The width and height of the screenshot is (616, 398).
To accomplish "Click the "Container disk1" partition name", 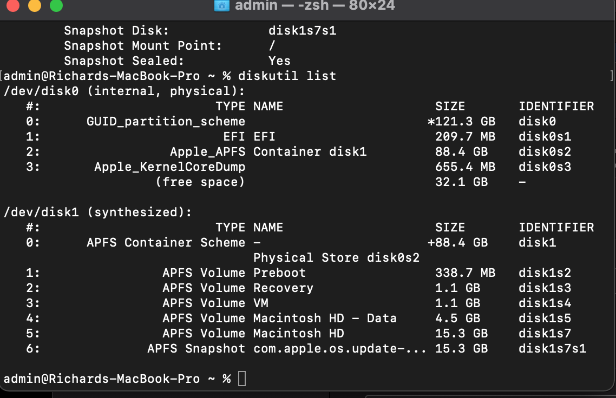I will [x=310, y=152].
